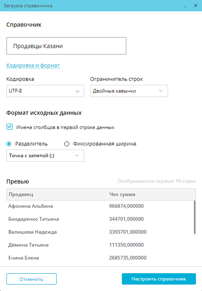The height and width of the screenshot is (291, 202).
Task: Click chevron arrow of Точка с запятой selector
Action: point(77,155)
